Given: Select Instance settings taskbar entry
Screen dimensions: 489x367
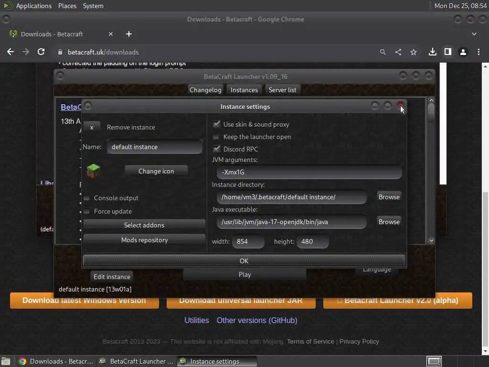Looking at the screenshot, I should point(217,361).
